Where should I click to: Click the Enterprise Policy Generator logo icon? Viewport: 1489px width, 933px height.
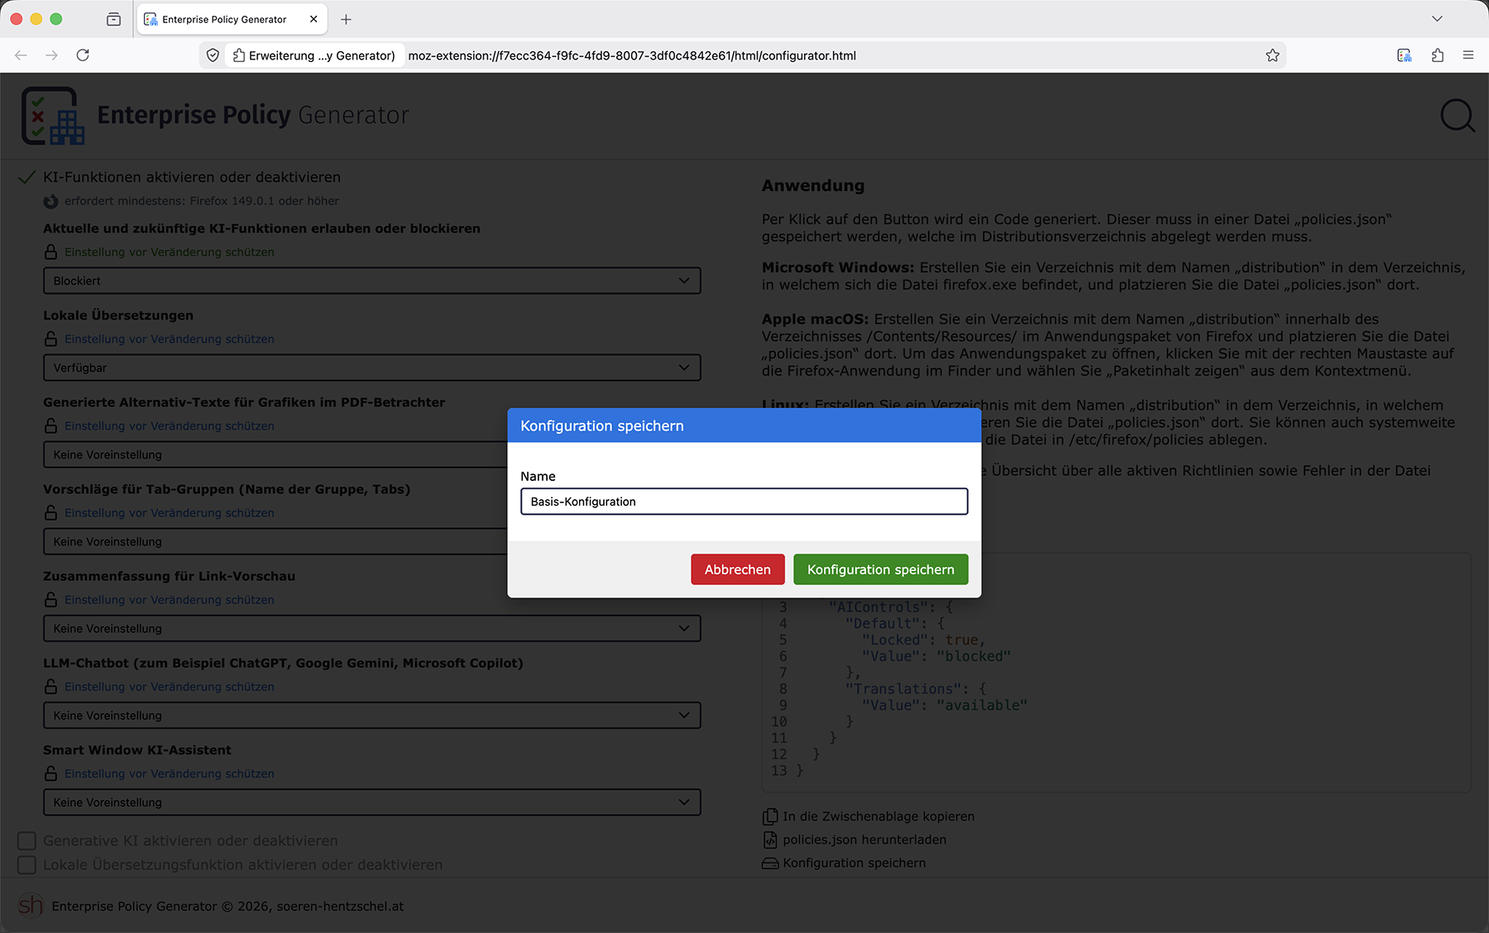53,116
